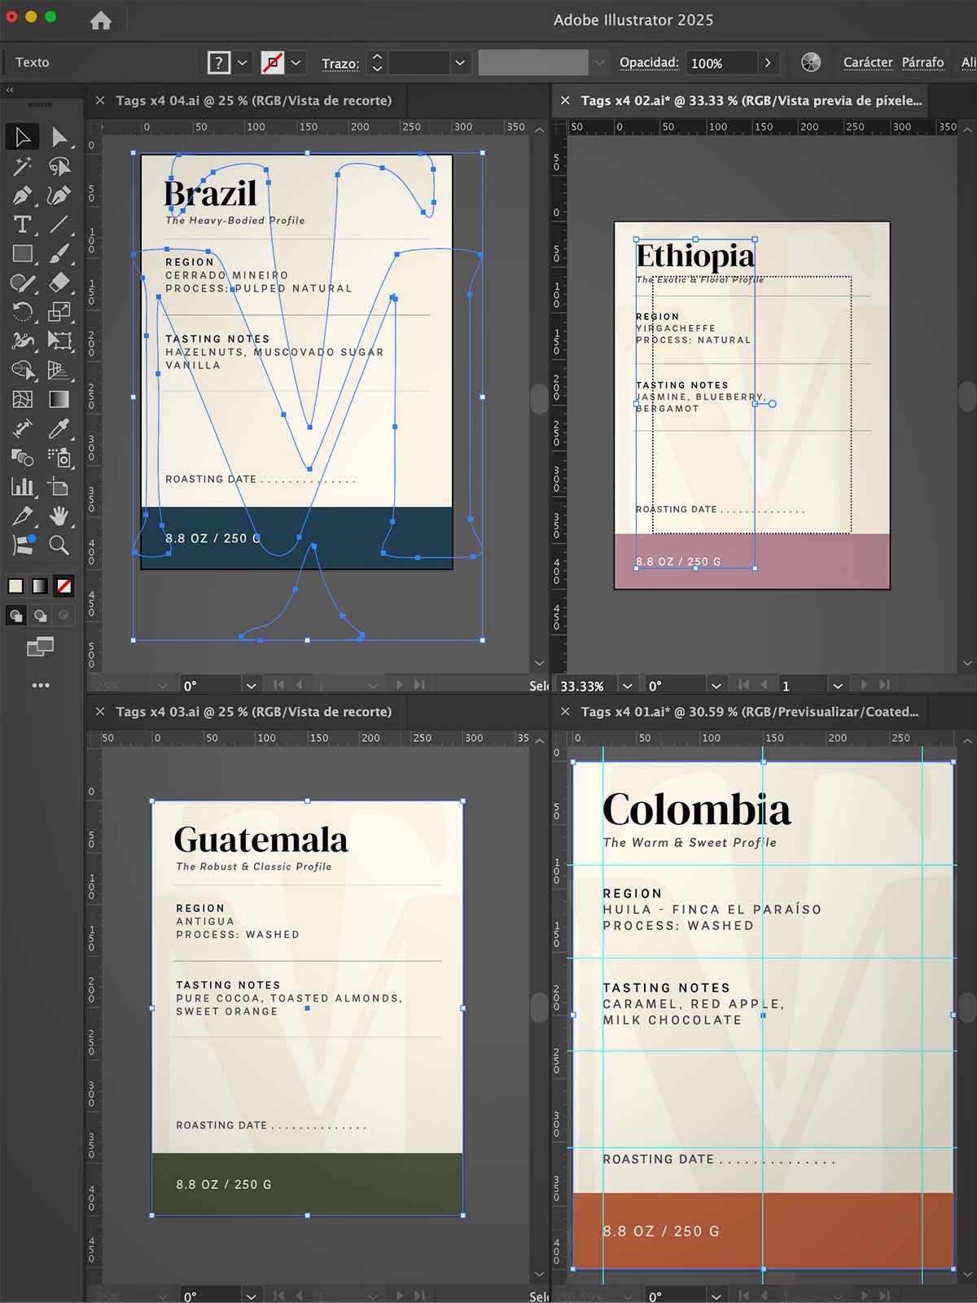Select the Mesh tool
This screenshot has height=1303, width=977.
coord(22,399)
